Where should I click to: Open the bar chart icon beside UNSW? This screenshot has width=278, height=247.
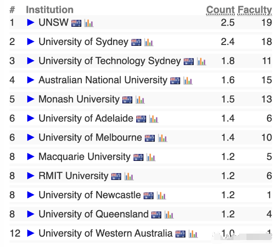click(x=89, y=23)
